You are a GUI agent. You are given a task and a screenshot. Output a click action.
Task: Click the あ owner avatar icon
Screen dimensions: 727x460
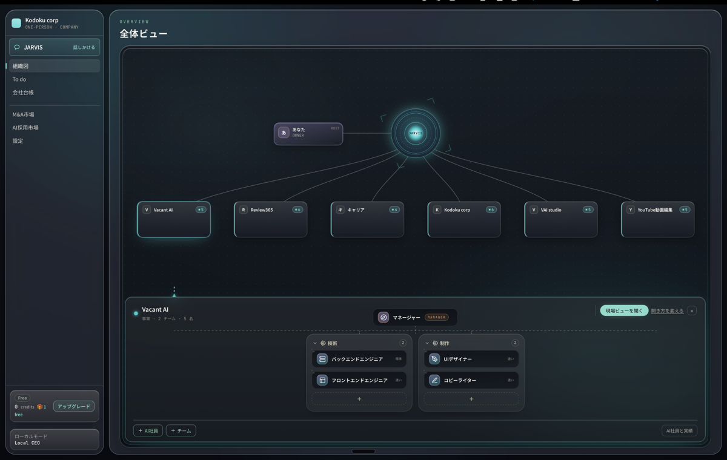tap(284, 133)
